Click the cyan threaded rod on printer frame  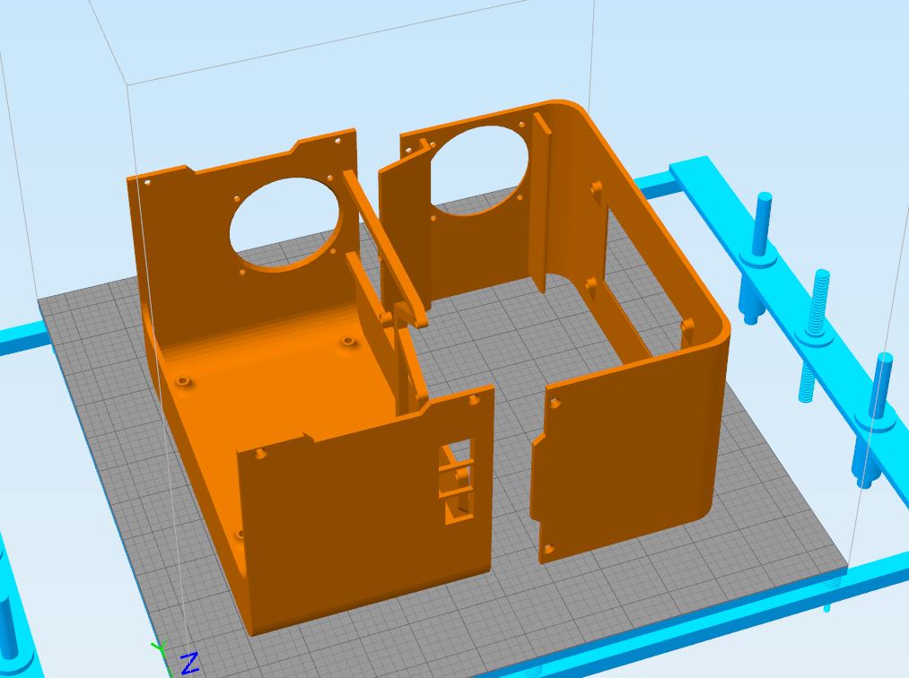(813, 336)
